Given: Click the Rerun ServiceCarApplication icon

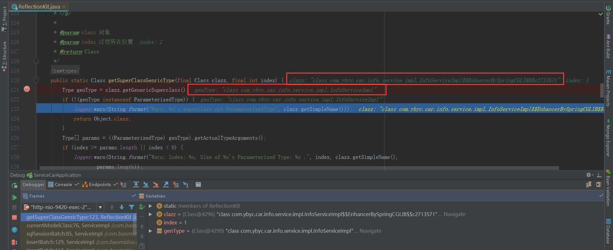Looking at the screenshot, I should [x=14, y=185].
